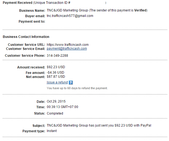
Task: Click the Instant payment type value
Action: 52,131
